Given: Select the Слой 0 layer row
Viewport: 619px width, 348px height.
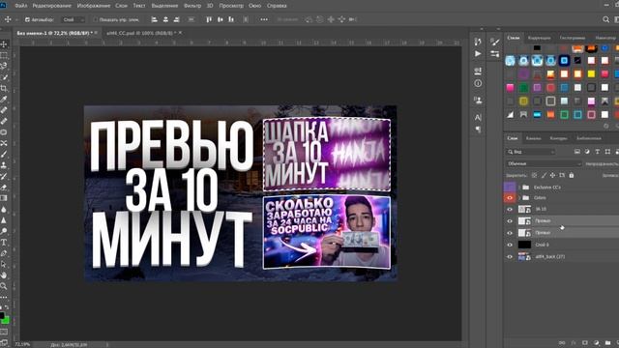Looking at the screenshot, I should click(x=561, y=245).
